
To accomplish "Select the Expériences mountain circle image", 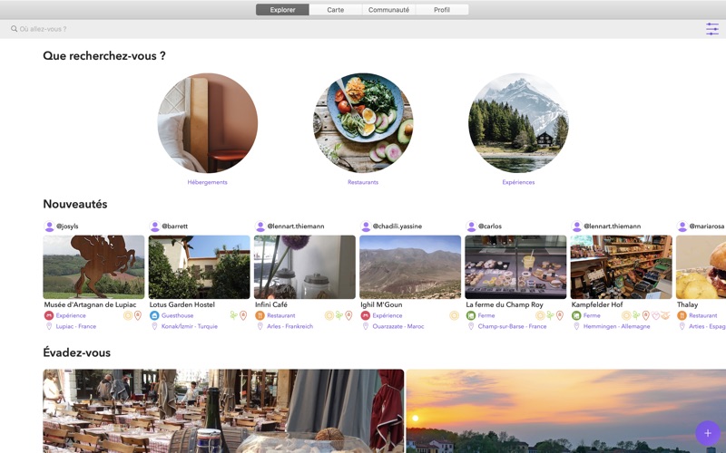I will (518, 123).
